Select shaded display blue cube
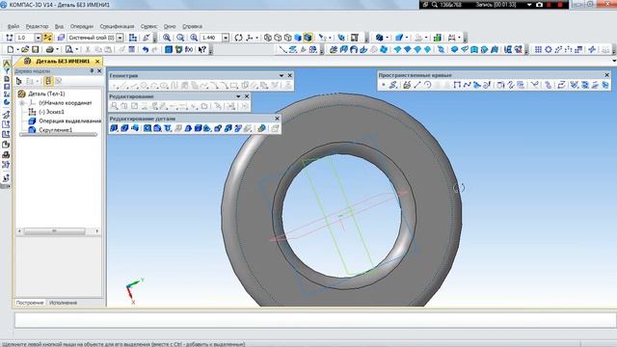This screenshot has width=617, height=347. 298,38
